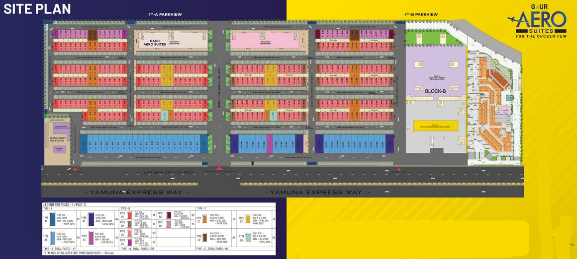
Task: Click the 193 plot count beside Type B3
Action: pos(154,233)
